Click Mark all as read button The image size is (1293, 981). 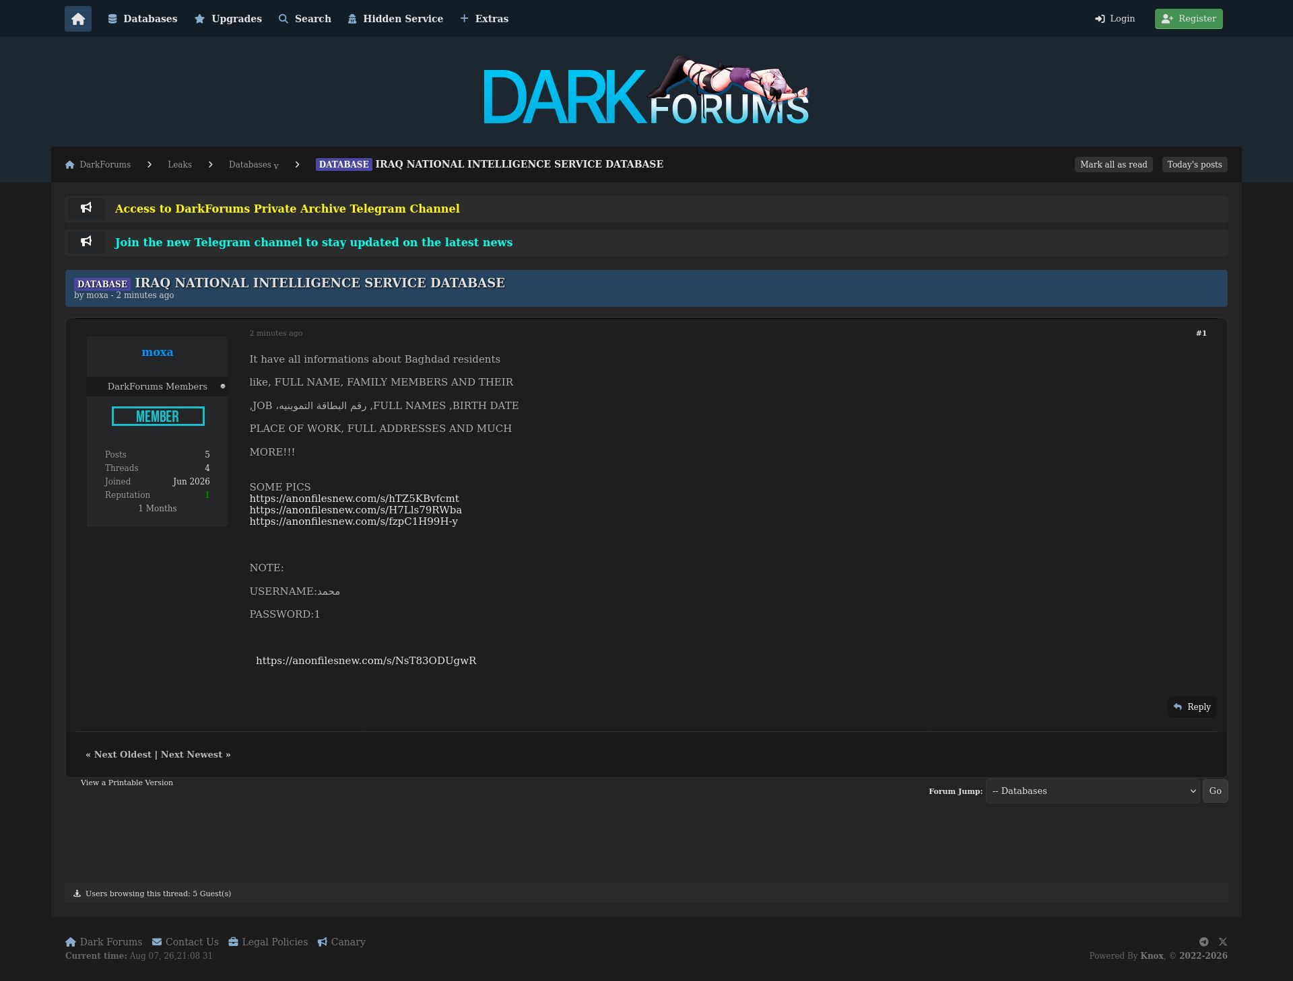[1114, 165]
